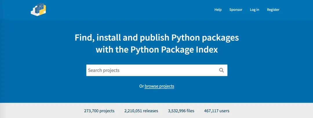
Task: Click the 3,532,996 files statistic
Action: click(181, 111)
